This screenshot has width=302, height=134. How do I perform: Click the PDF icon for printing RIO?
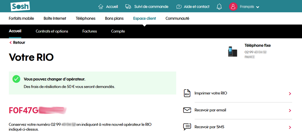pos(187,93)
